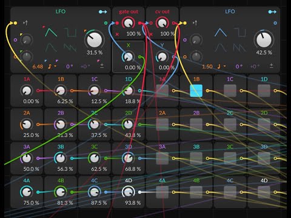Click knob 3B showing 56.3 %
Screen dimensions: 291x218
pos(61,158)
